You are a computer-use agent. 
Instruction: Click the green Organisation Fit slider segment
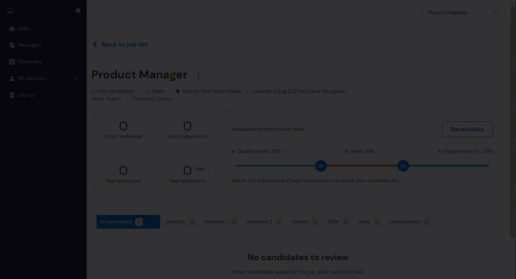point(449,166)
